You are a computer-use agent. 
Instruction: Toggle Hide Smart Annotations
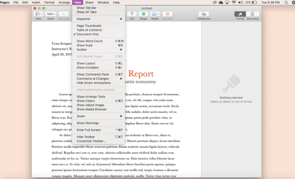(99, 83)
